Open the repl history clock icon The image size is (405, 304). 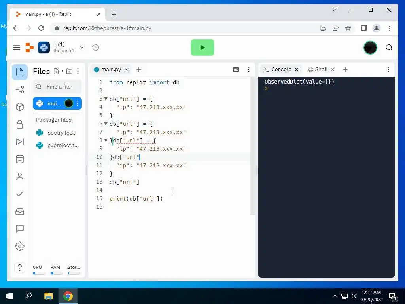[x=95, y=47]
